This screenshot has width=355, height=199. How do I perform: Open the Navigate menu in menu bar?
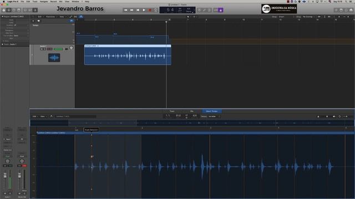pyautogui.click(x=44, y=1)
